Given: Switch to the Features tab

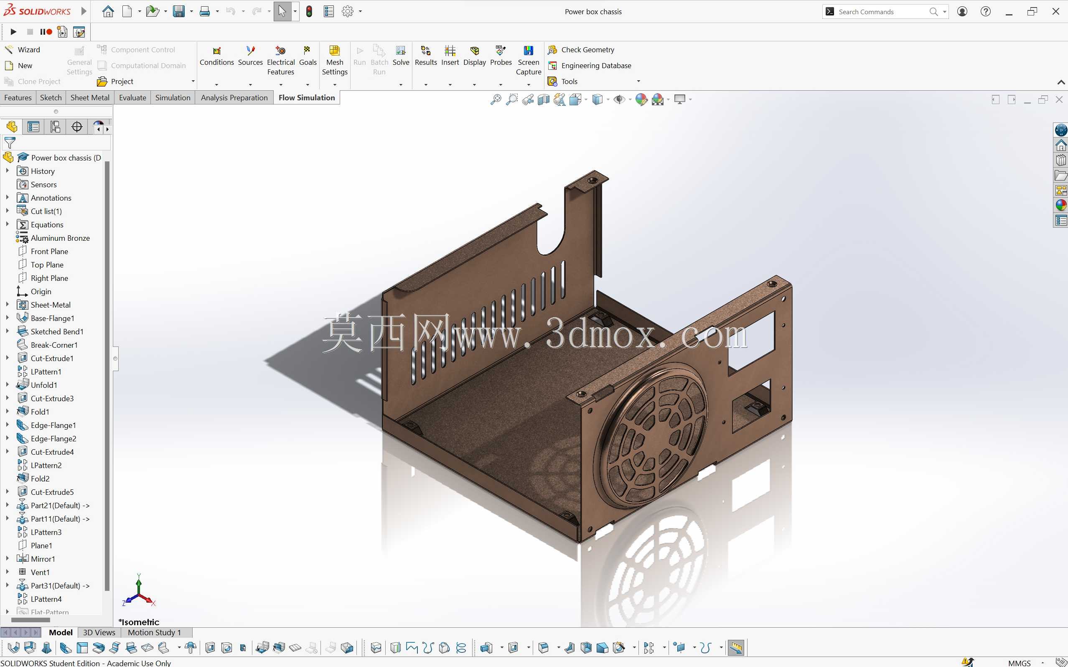Looking at the screenshot, I should (x=18, y=98).
